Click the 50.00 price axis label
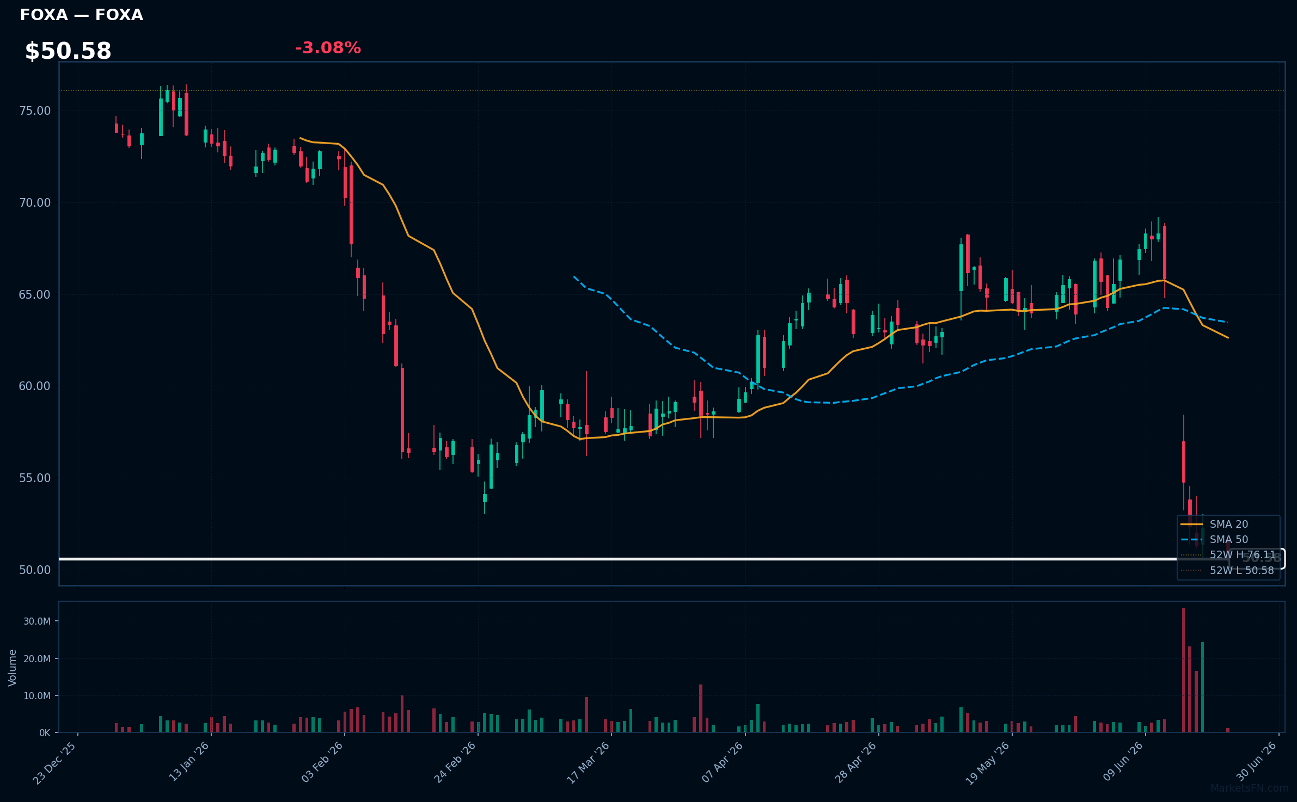The width and height of the screenshot is (1297, 802). [35, 570]
